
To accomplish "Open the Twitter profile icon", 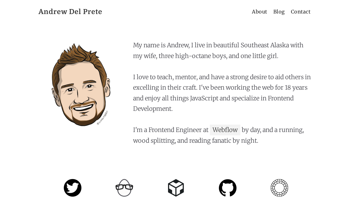I will (x=73, y=188).
